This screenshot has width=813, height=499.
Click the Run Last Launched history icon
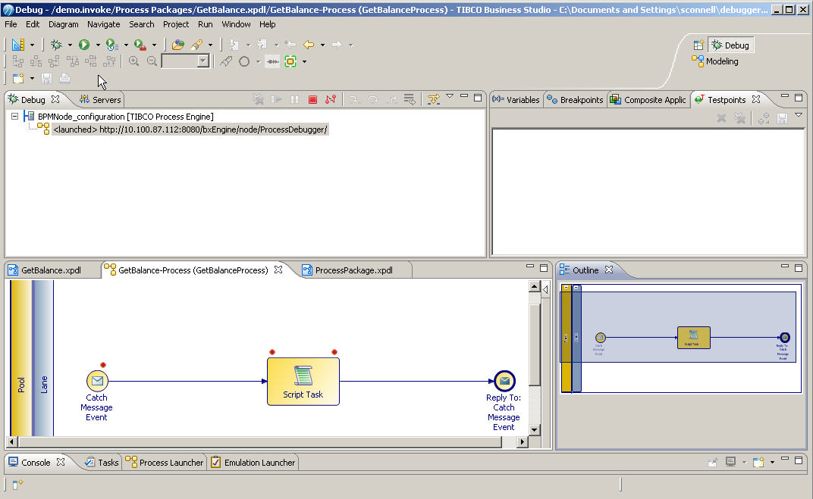pyautogui.click(x=111, y=45)
